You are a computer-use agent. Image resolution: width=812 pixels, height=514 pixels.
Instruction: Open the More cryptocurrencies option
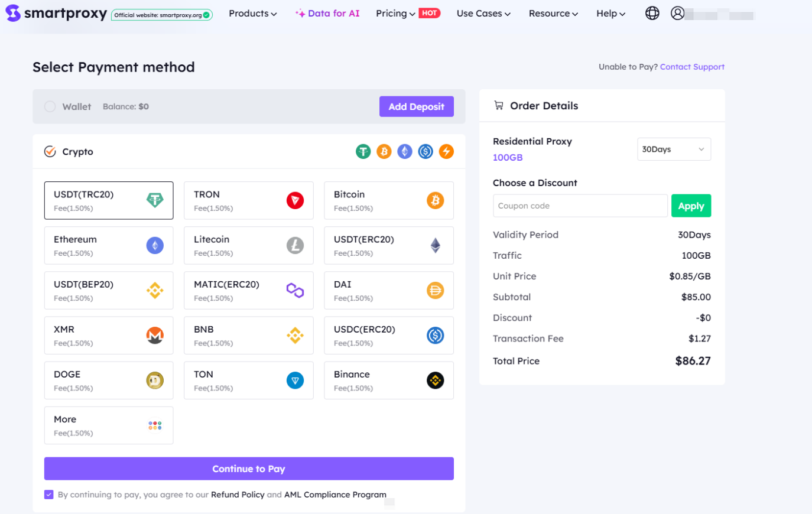[x=109, y=425]
